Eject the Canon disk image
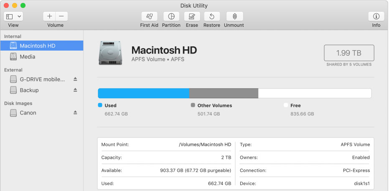The height and width of the screenshot is (191, 389). pos(75,112)
